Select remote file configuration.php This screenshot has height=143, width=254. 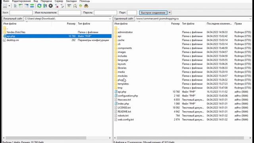click(x=128, y=96)
